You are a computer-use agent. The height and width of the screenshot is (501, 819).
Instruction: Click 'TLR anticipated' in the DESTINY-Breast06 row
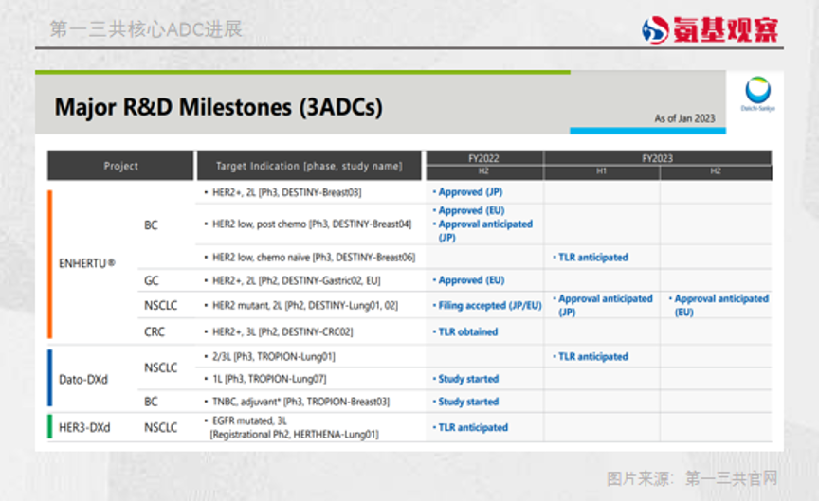[x=592, y=258]
